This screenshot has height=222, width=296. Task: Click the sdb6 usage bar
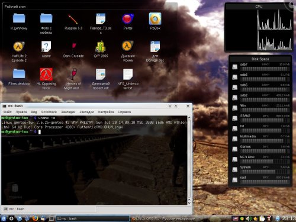[x=265, y=79]
